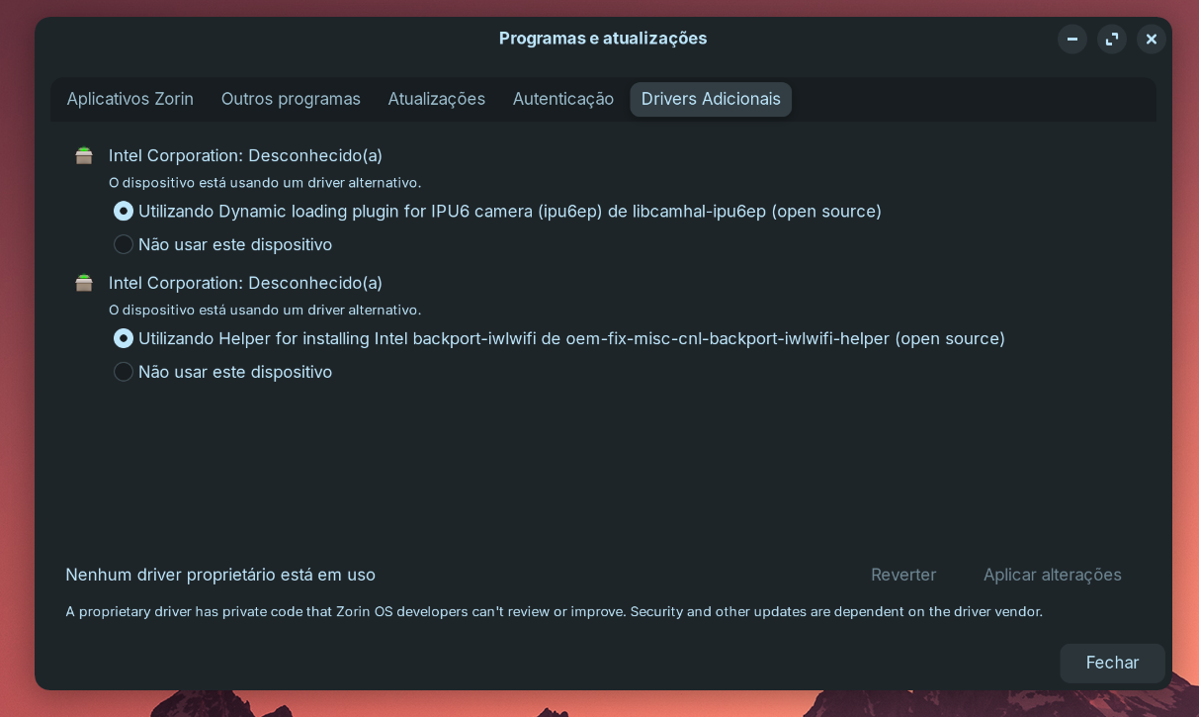Click the Reverter button
Image resolution: width=1199 pixels, height=717 pixels.
(x=903, y=575)
